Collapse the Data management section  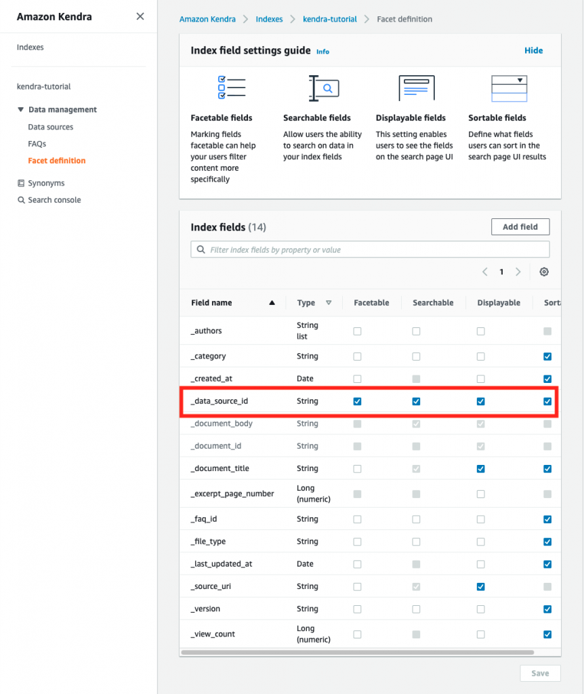pyautogui.click(x=20, y=109)
